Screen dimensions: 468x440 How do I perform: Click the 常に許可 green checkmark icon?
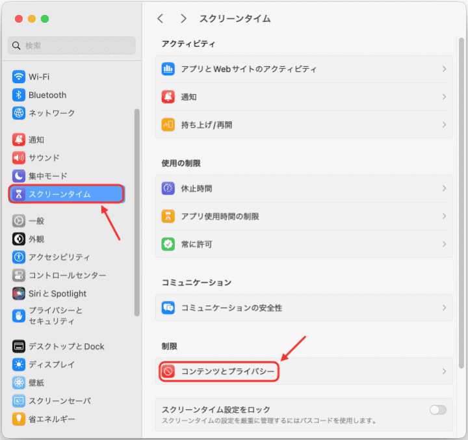(168, 244)
